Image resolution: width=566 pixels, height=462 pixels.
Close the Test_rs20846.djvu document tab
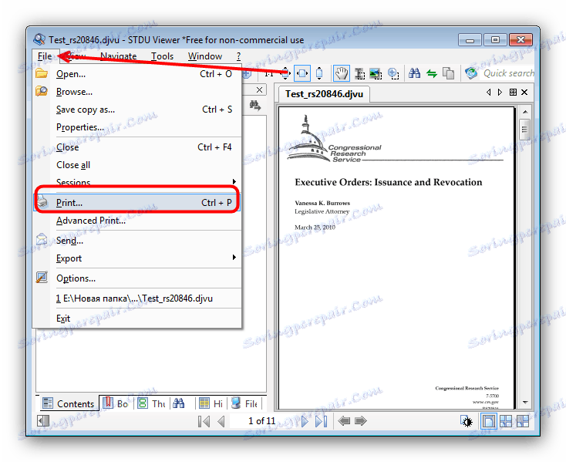pos(524,93)
